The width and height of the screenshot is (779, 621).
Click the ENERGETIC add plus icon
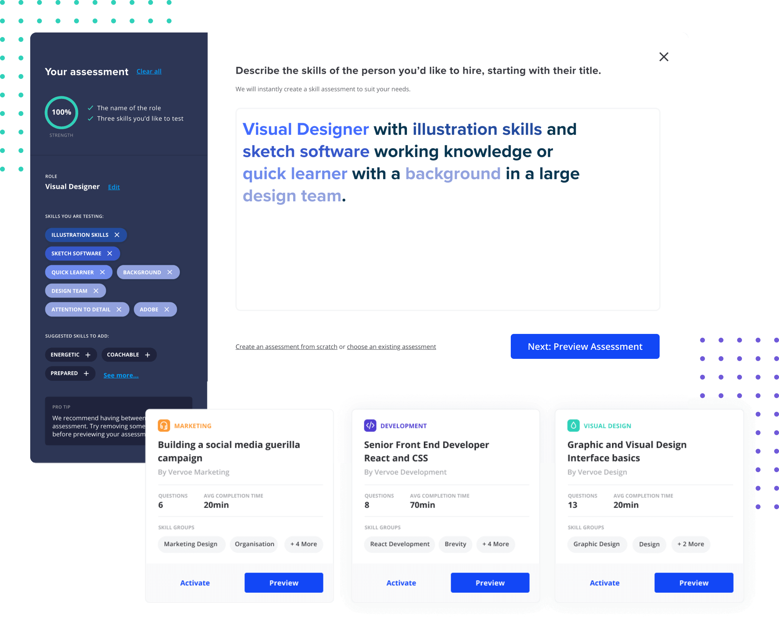pos(88,354)
